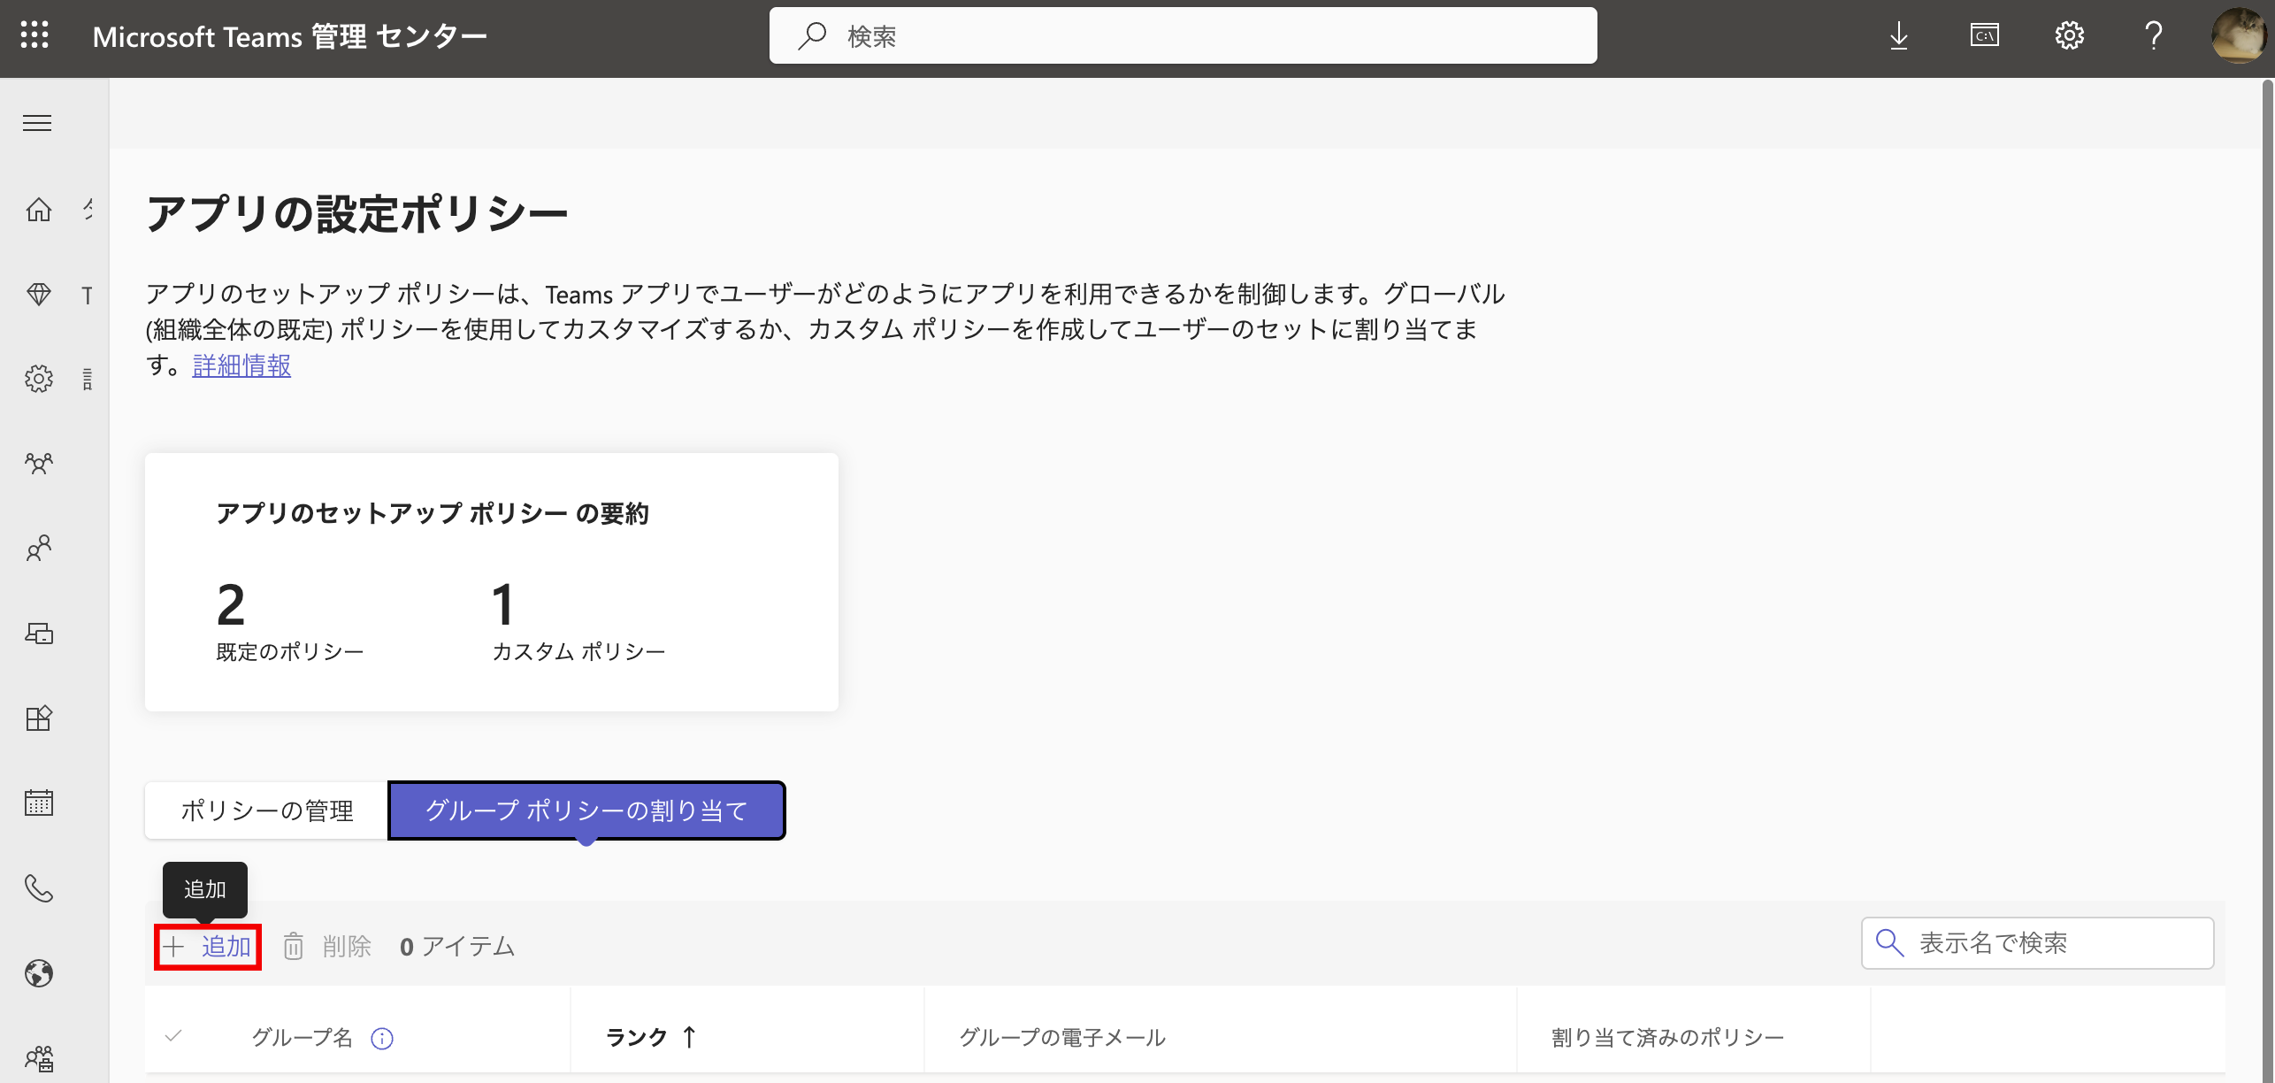Screen dimensions: 2275x1083
Task: Open the header settings gear icon
Action: pyautogui.click(x=2069, y=35)
